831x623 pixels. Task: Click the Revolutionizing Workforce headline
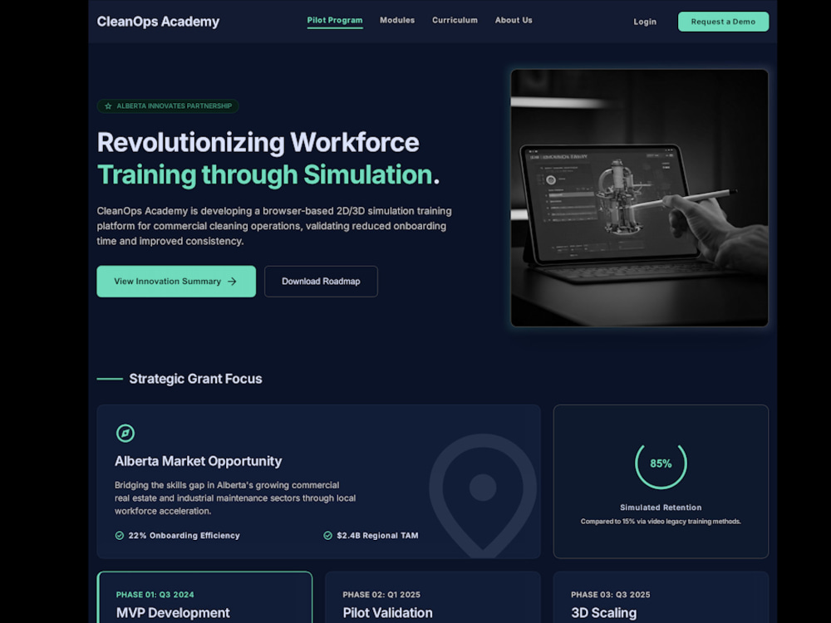[258, 143]
